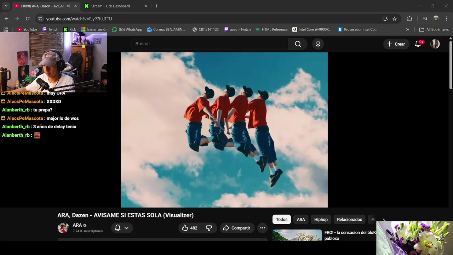Click the video player to pause
Screen dimensions: 453x255
[224, 130]
